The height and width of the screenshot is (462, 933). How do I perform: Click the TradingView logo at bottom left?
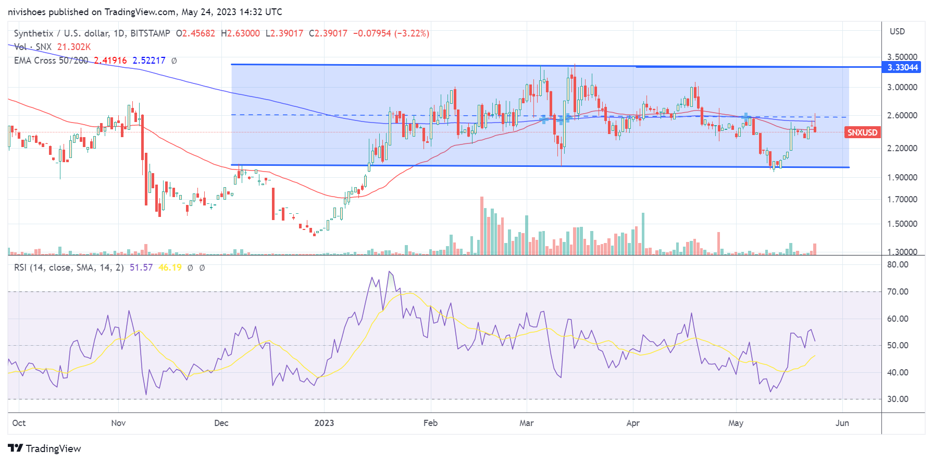click(x=44, y=448)
